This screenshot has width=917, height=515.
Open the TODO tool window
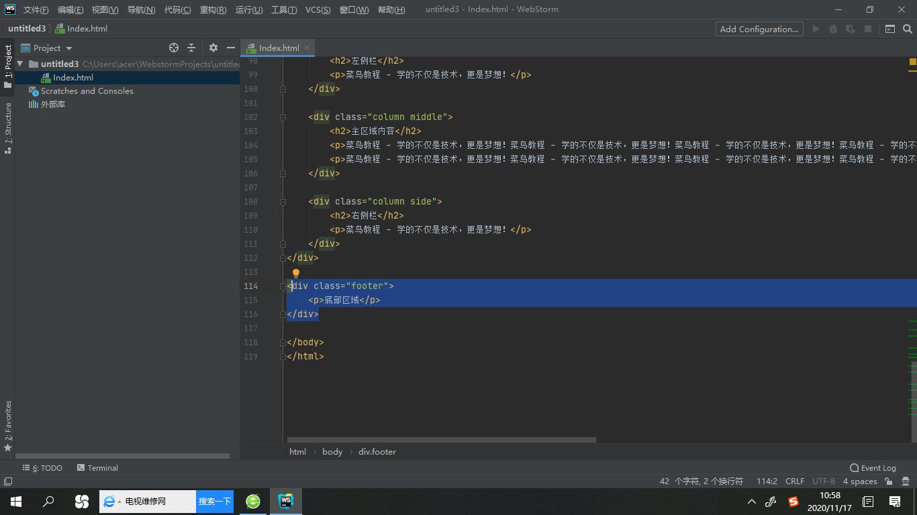[43, 467]
